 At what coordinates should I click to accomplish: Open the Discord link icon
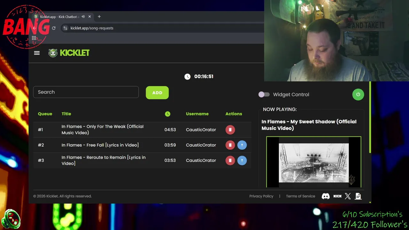[326, 196]
